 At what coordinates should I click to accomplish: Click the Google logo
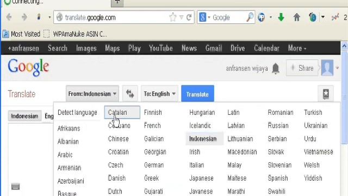[28, 68]
